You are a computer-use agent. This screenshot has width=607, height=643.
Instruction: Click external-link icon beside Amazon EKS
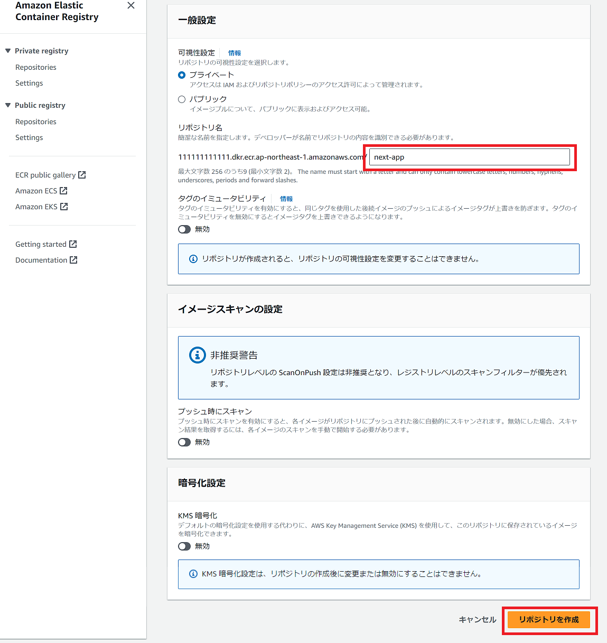point(64,207)
